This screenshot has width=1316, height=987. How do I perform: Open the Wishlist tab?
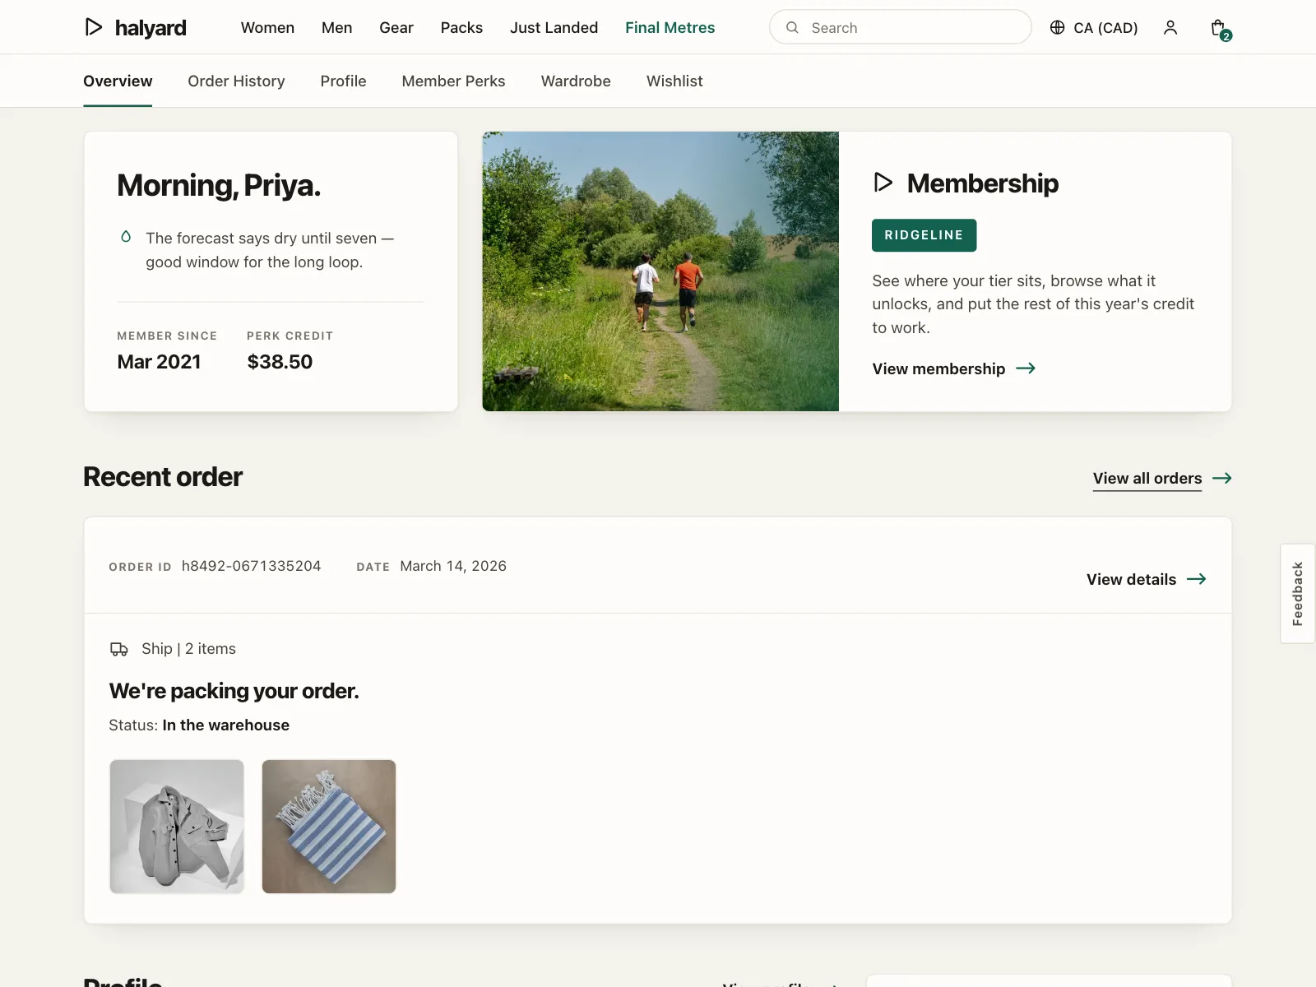(674, 81)
